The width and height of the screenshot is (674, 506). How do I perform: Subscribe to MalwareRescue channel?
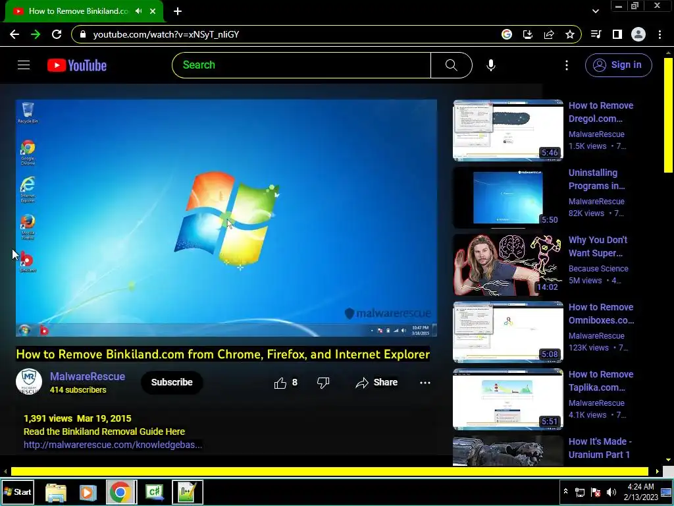[x=172, y=382]
